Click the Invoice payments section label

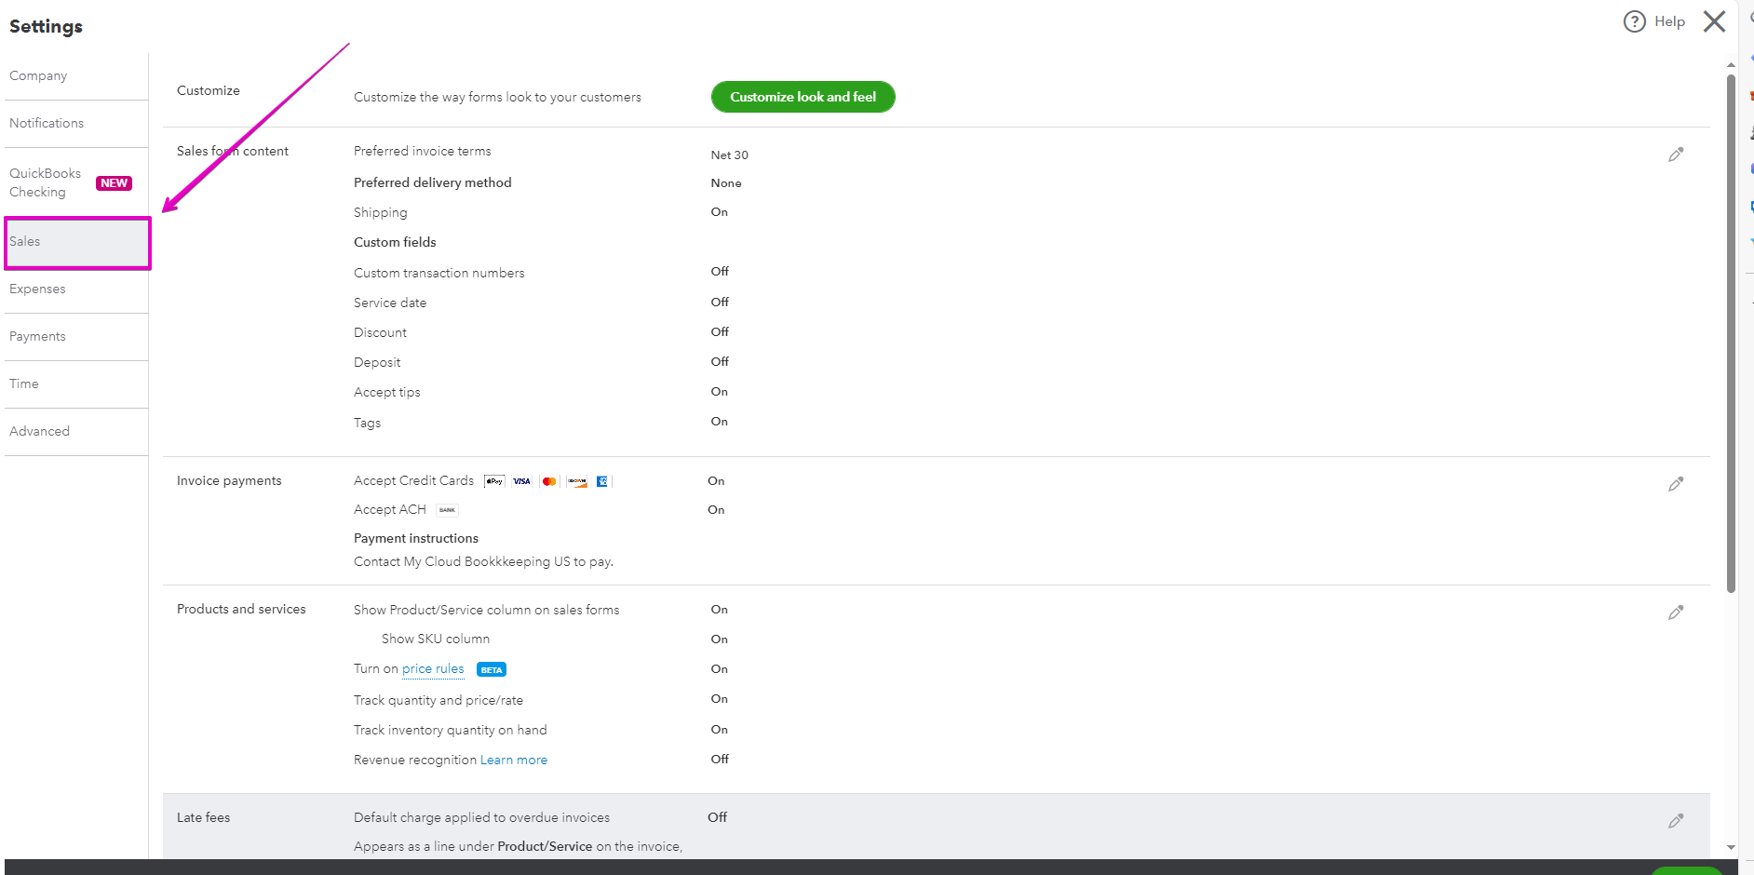(229, 481)
